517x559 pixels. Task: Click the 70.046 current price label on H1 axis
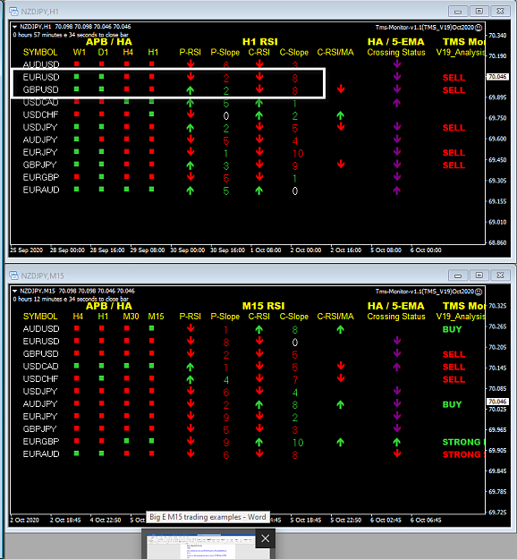[497, 77]
